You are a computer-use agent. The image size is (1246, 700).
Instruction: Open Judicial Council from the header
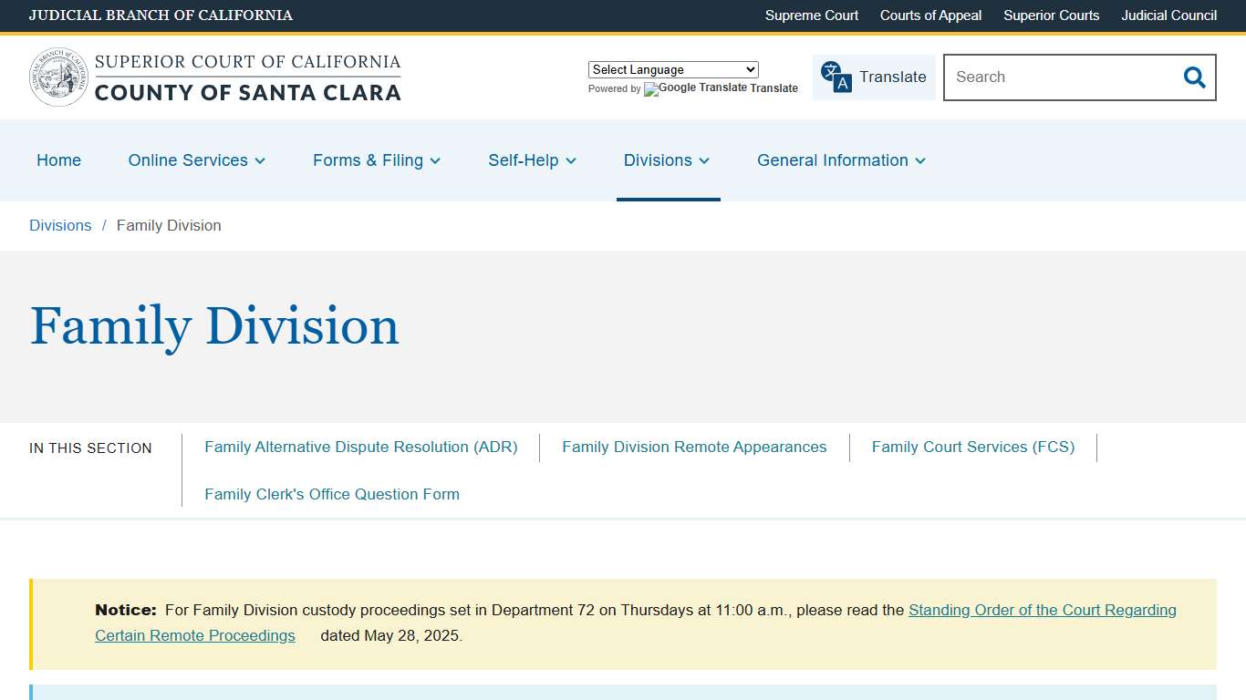[1168, 15]
